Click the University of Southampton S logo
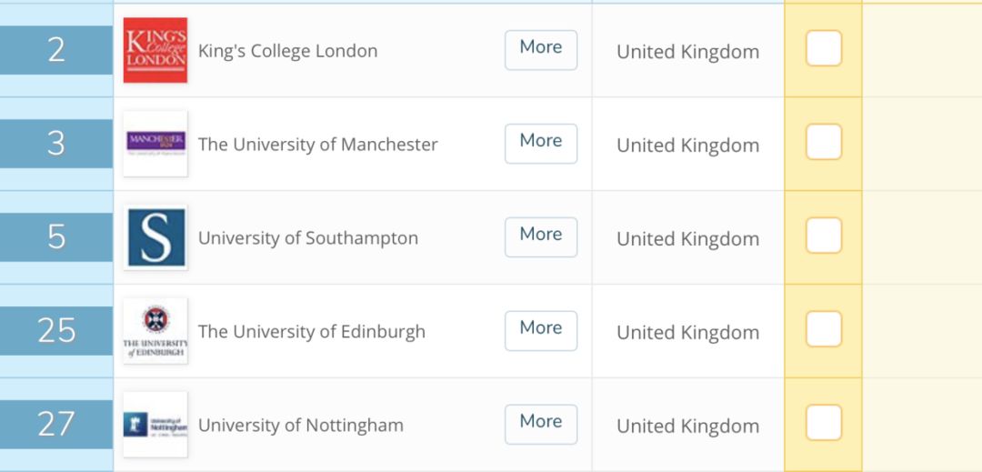The height and width of the screenshot is (472, 982). (x=155, y=237)
